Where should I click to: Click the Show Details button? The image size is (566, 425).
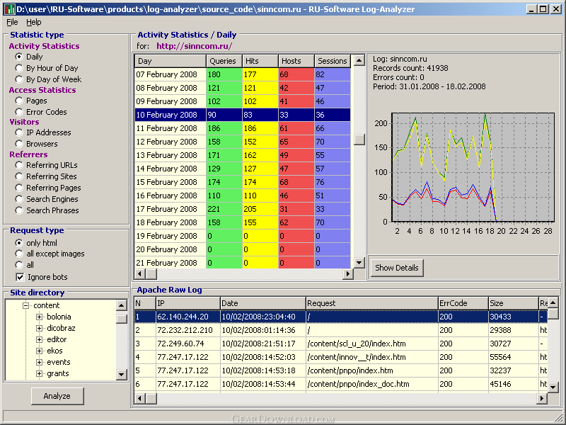tap(397, 268)
